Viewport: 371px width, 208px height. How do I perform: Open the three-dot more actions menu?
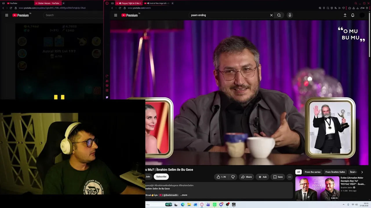(290, 177)
